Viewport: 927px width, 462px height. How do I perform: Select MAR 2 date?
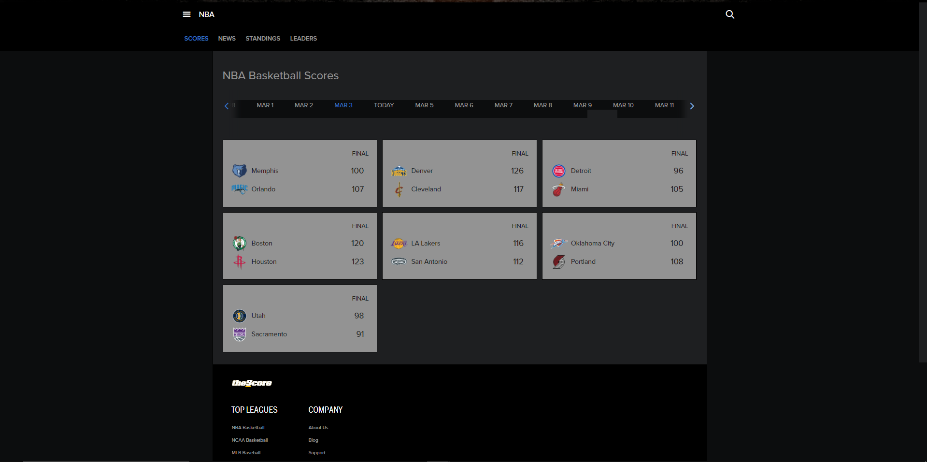[304, 105]
